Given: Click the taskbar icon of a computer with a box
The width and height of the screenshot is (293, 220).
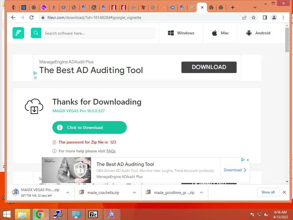Looking at the screenshot, I should click(58, 214).
